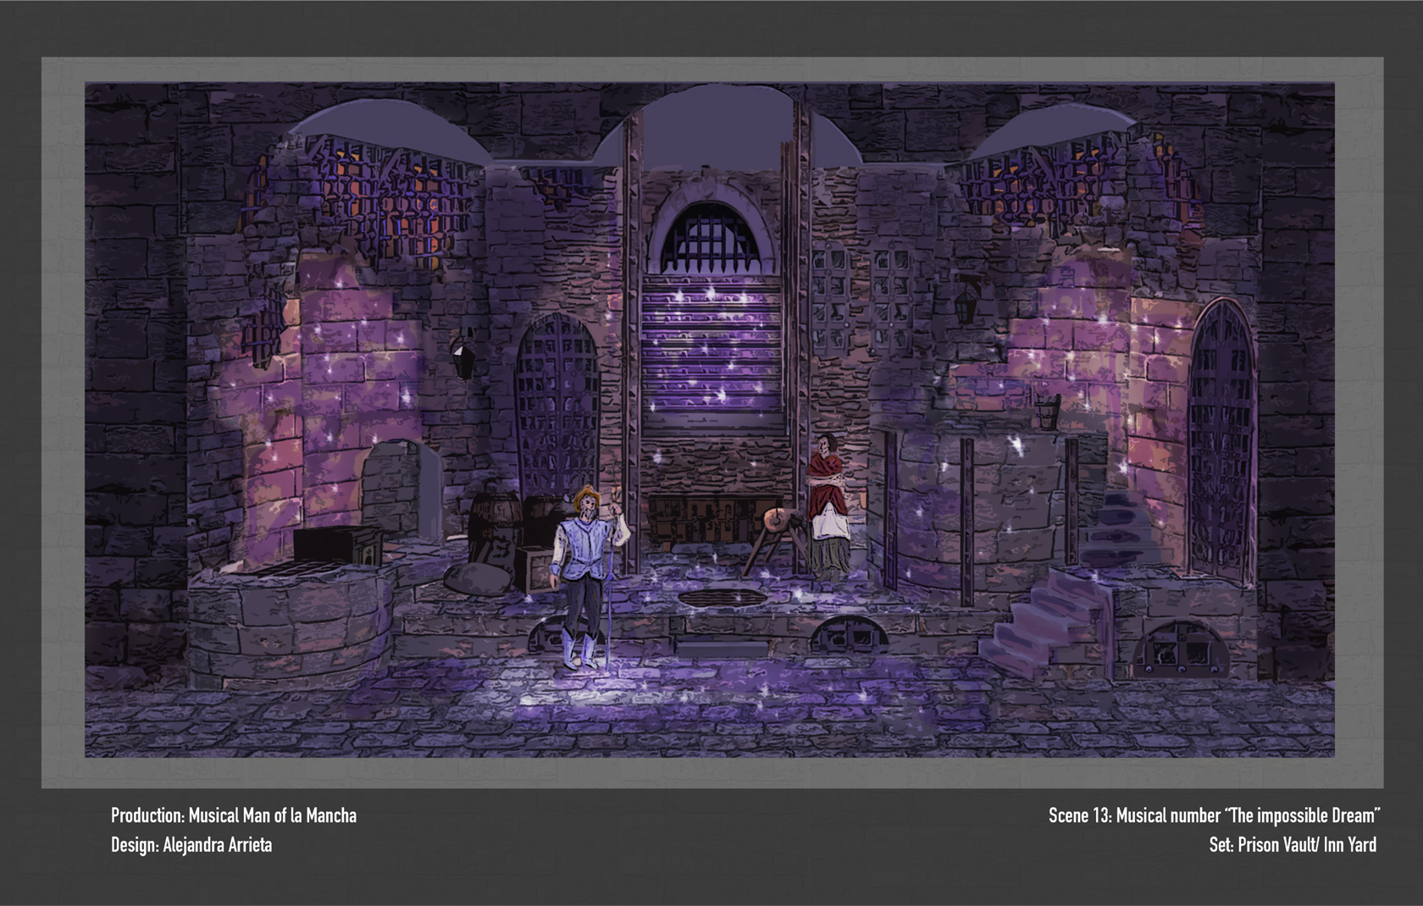The image size is (1423, 906).
Task: Click the stage set rendering image
Action: [x=710, y=419]
